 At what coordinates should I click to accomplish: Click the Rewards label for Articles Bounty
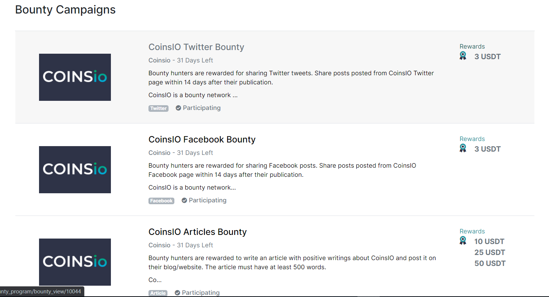[472, 231]
